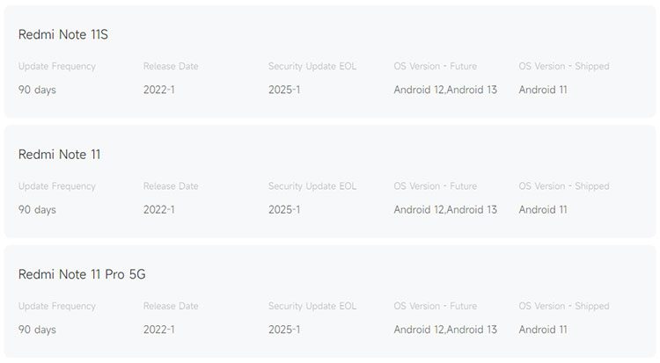Click Android 12,Android 13 in Redmi Note 11S card

pos(445,90)
